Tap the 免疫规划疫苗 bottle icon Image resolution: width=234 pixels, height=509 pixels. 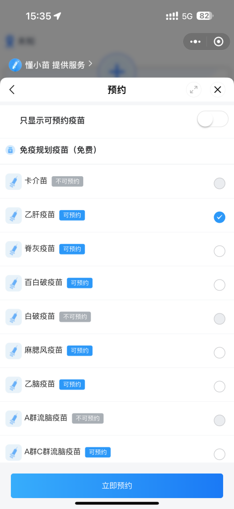[x=10, y=150]
